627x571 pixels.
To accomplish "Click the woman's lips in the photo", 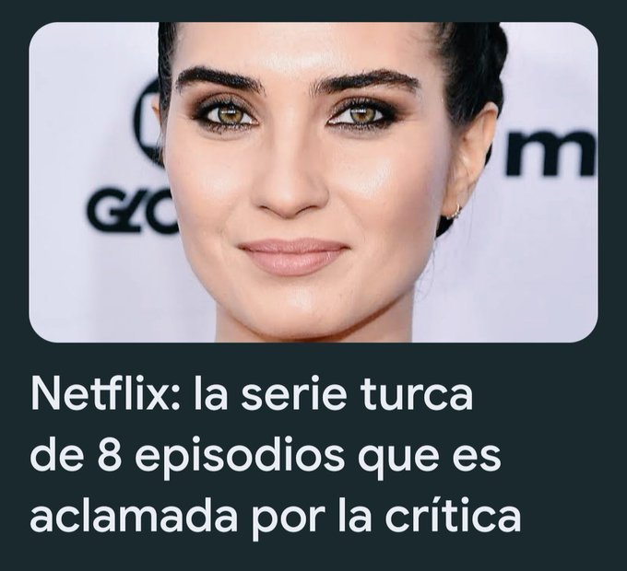I will pyautogui.click(x=293, y=257).
